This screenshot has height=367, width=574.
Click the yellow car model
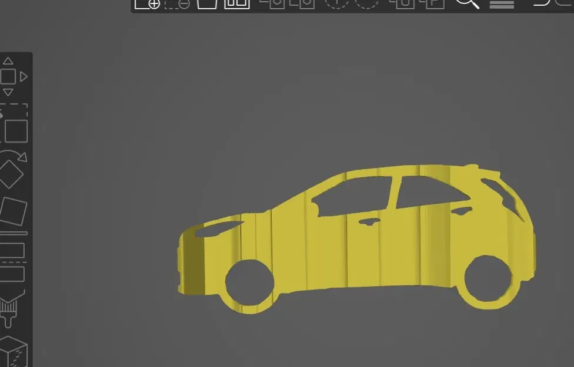353,235
